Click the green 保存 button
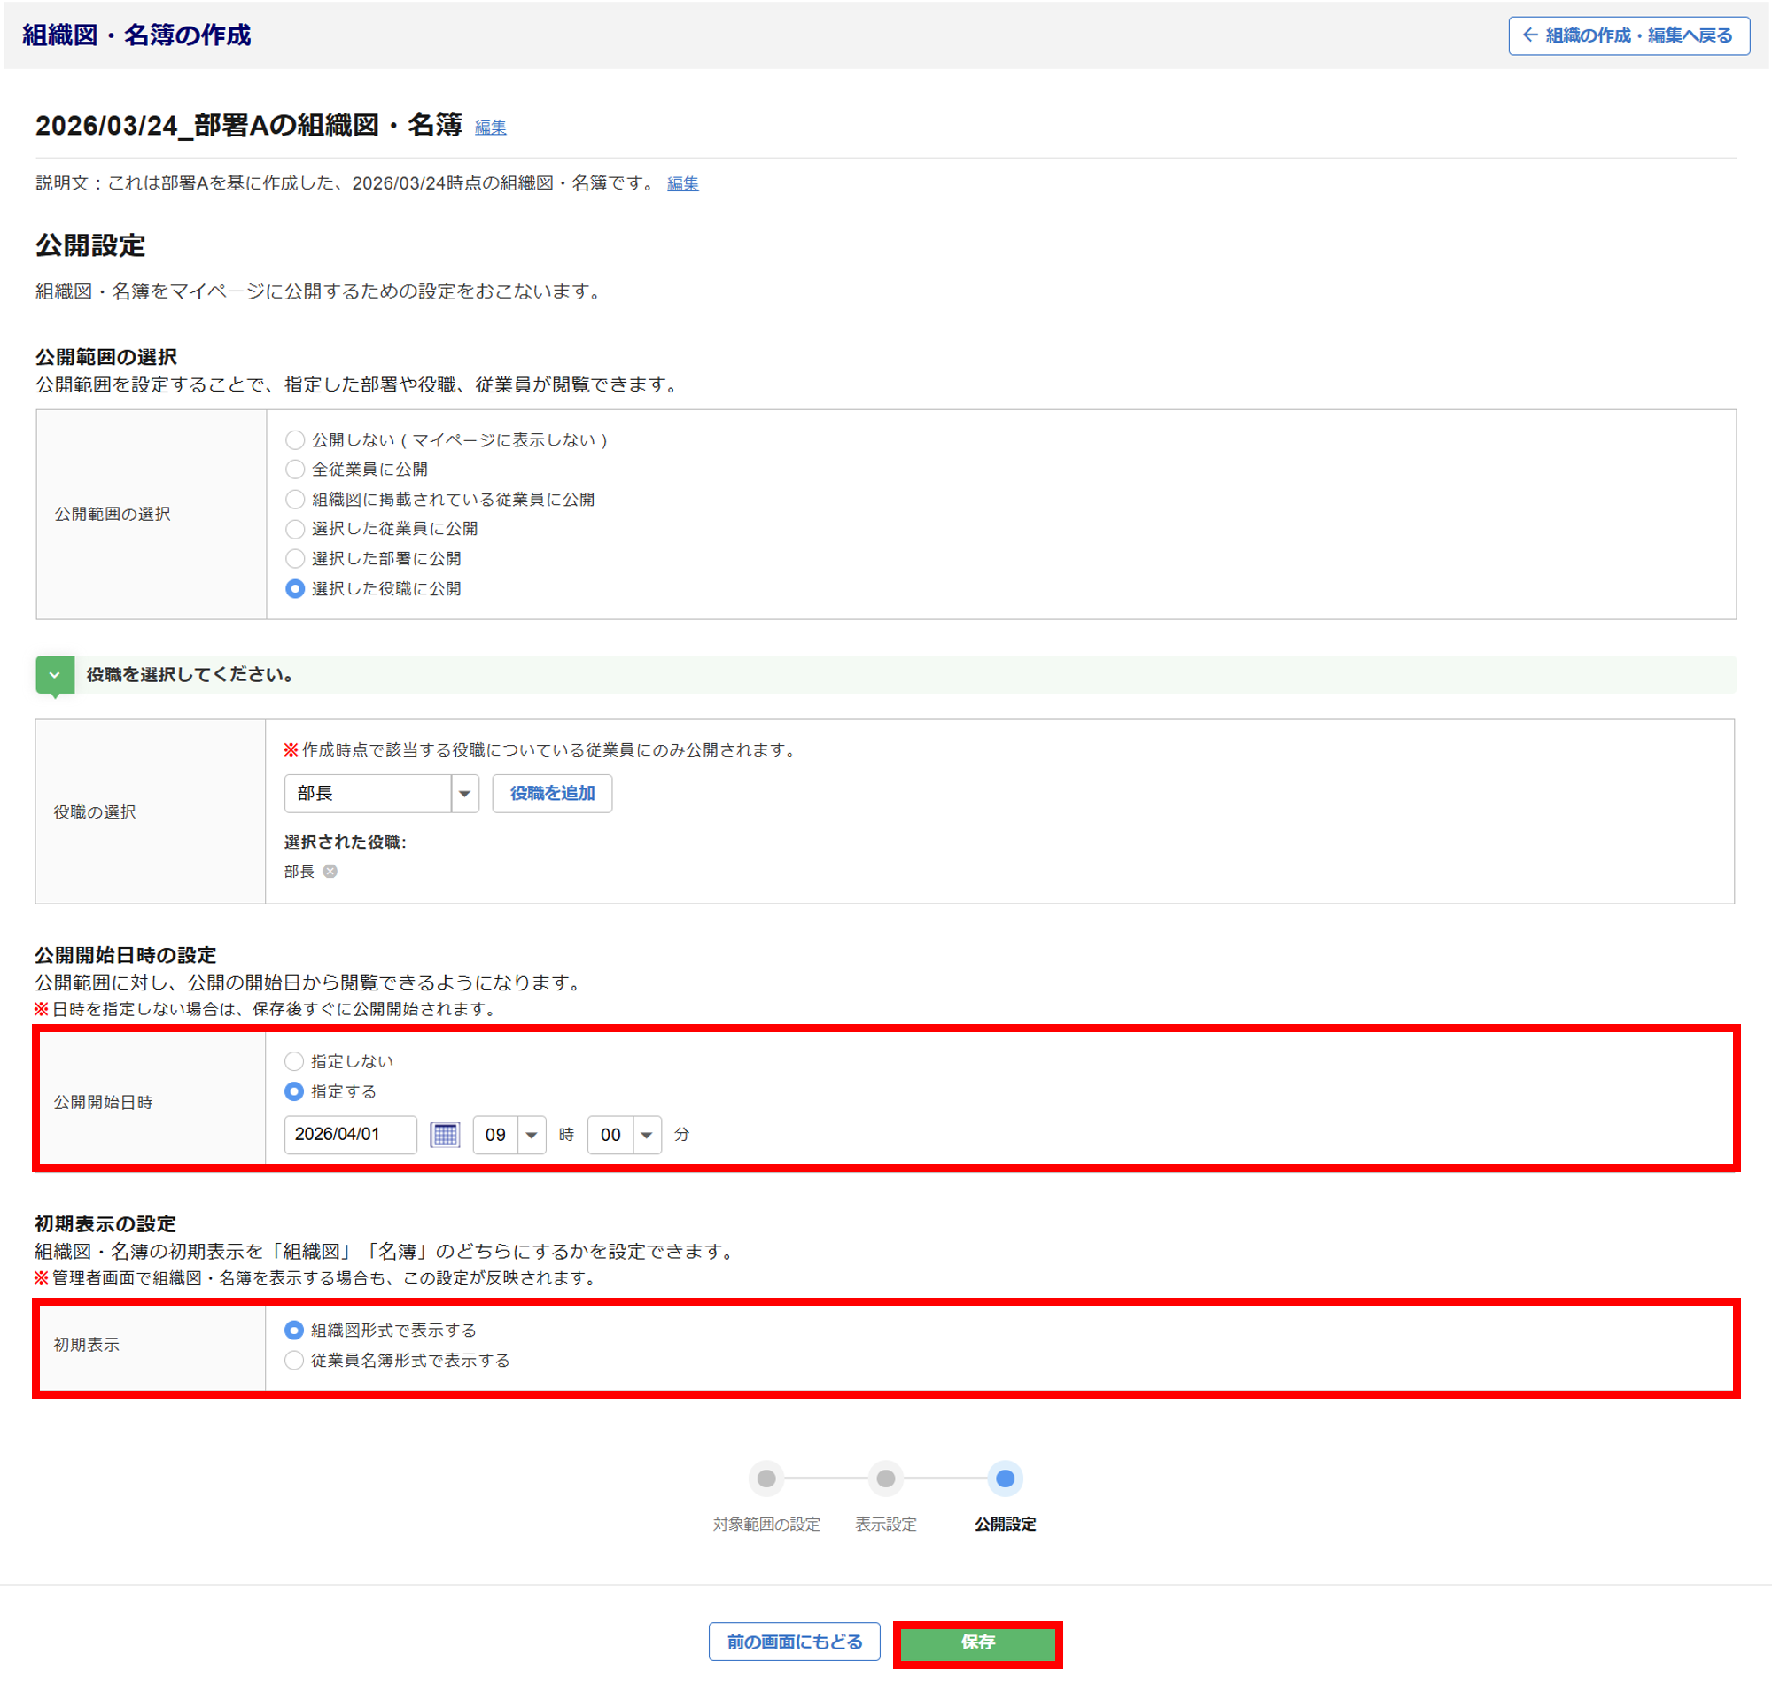 977,1642
